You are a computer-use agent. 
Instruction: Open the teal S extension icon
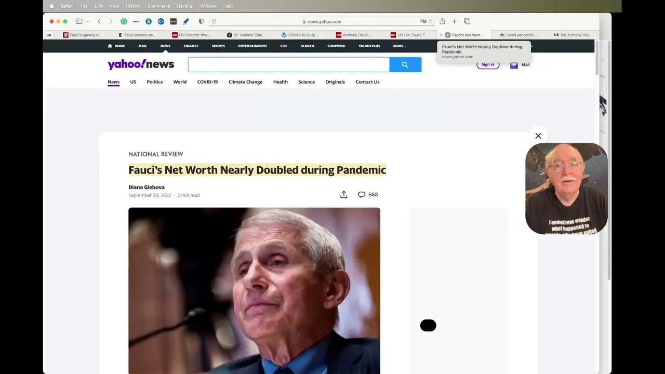point(149,21)
